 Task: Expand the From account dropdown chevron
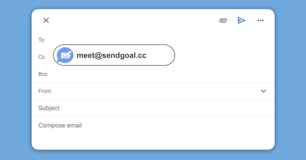point(263,91)
